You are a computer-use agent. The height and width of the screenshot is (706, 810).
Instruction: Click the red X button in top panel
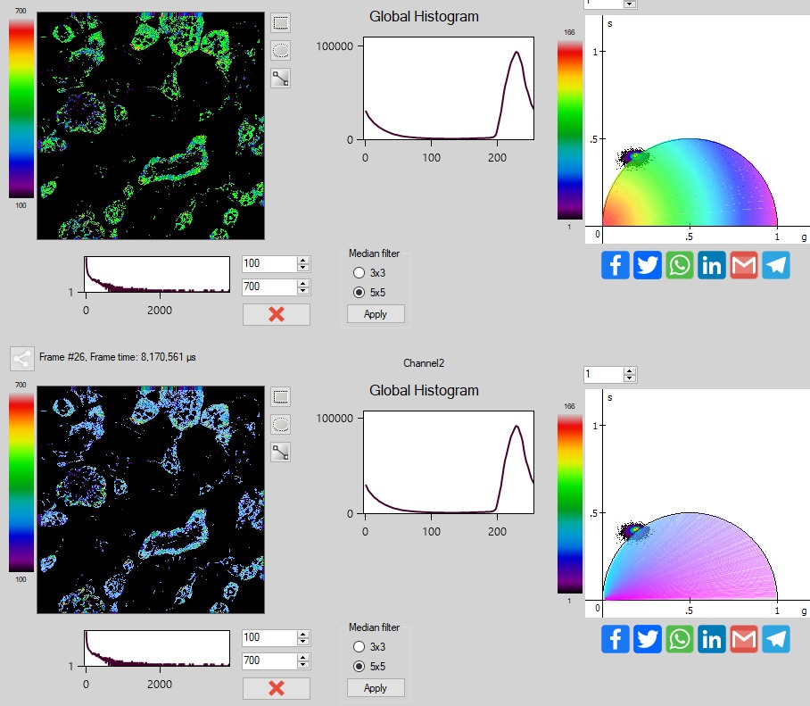click(277, 314)
